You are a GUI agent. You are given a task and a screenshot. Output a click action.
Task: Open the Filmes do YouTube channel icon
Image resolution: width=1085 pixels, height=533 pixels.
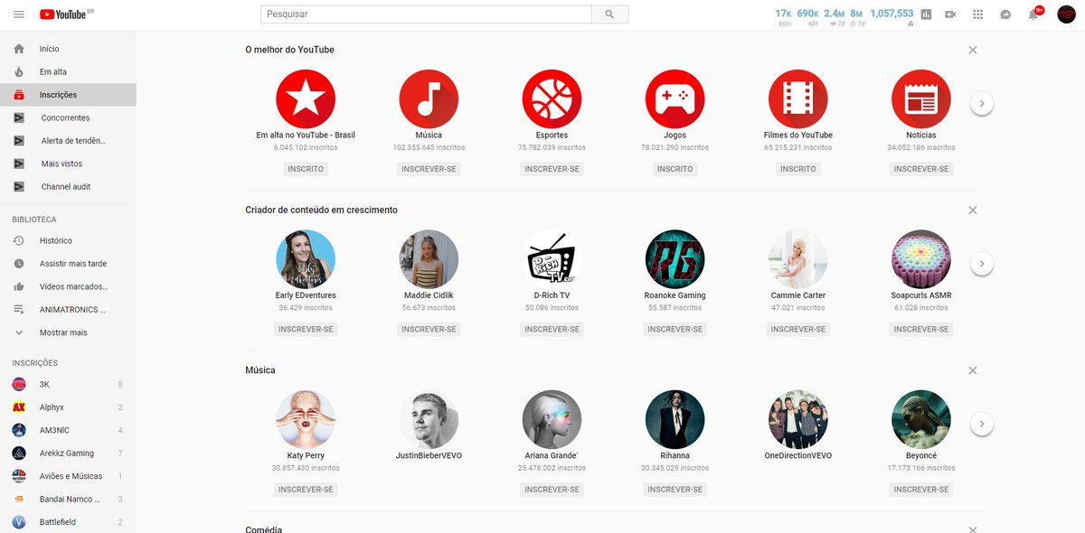pos(797,98)
